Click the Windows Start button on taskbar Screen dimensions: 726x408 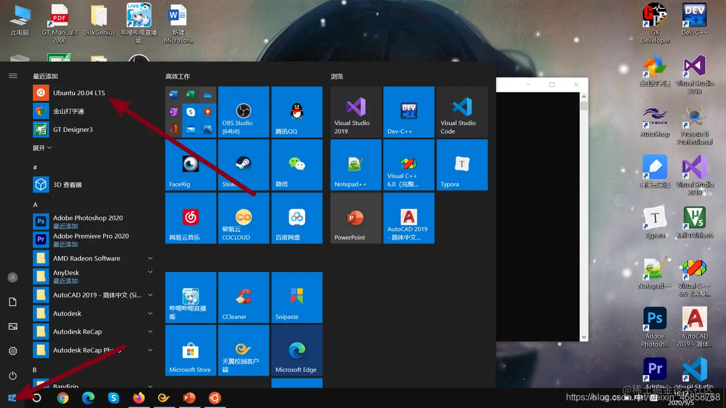(12, 398)
